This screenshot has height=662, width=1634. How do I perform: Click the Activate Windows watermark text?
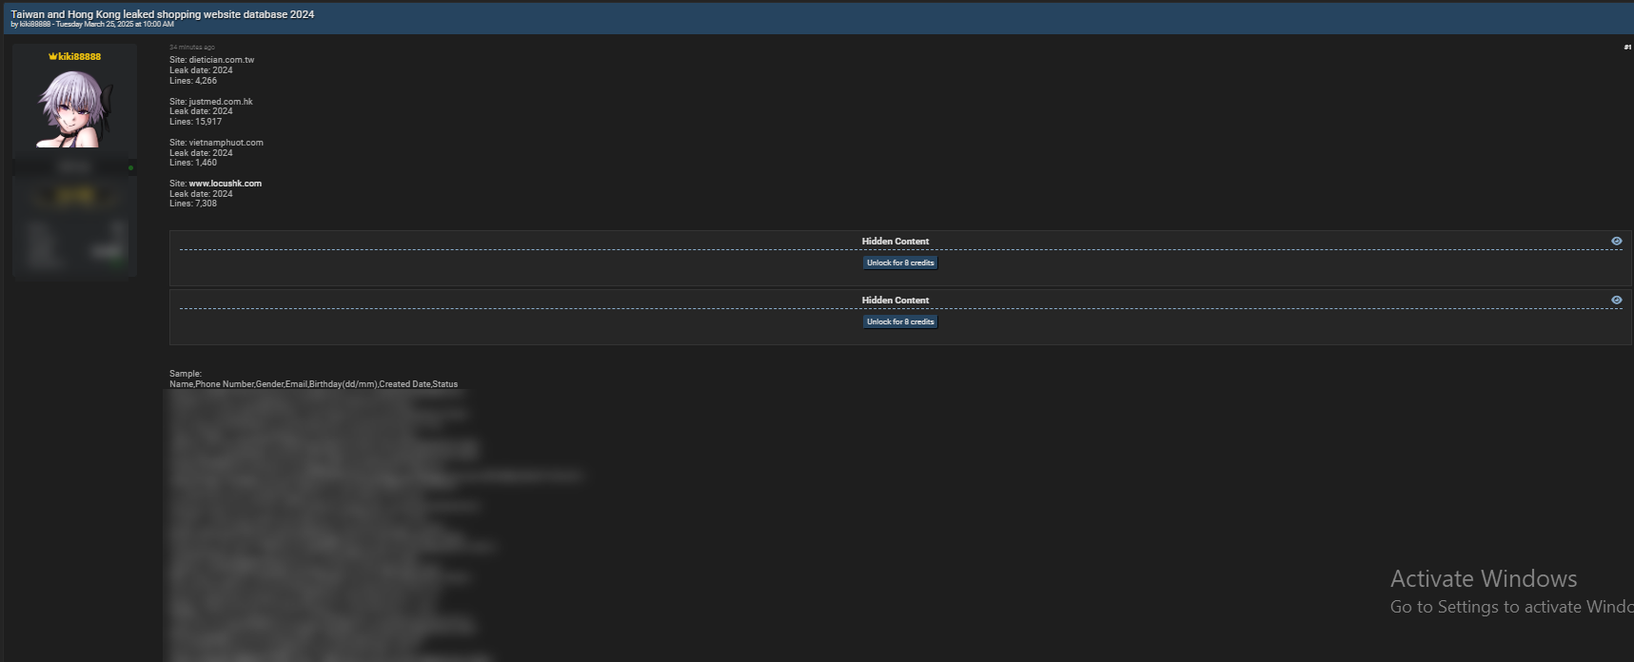1483,579
